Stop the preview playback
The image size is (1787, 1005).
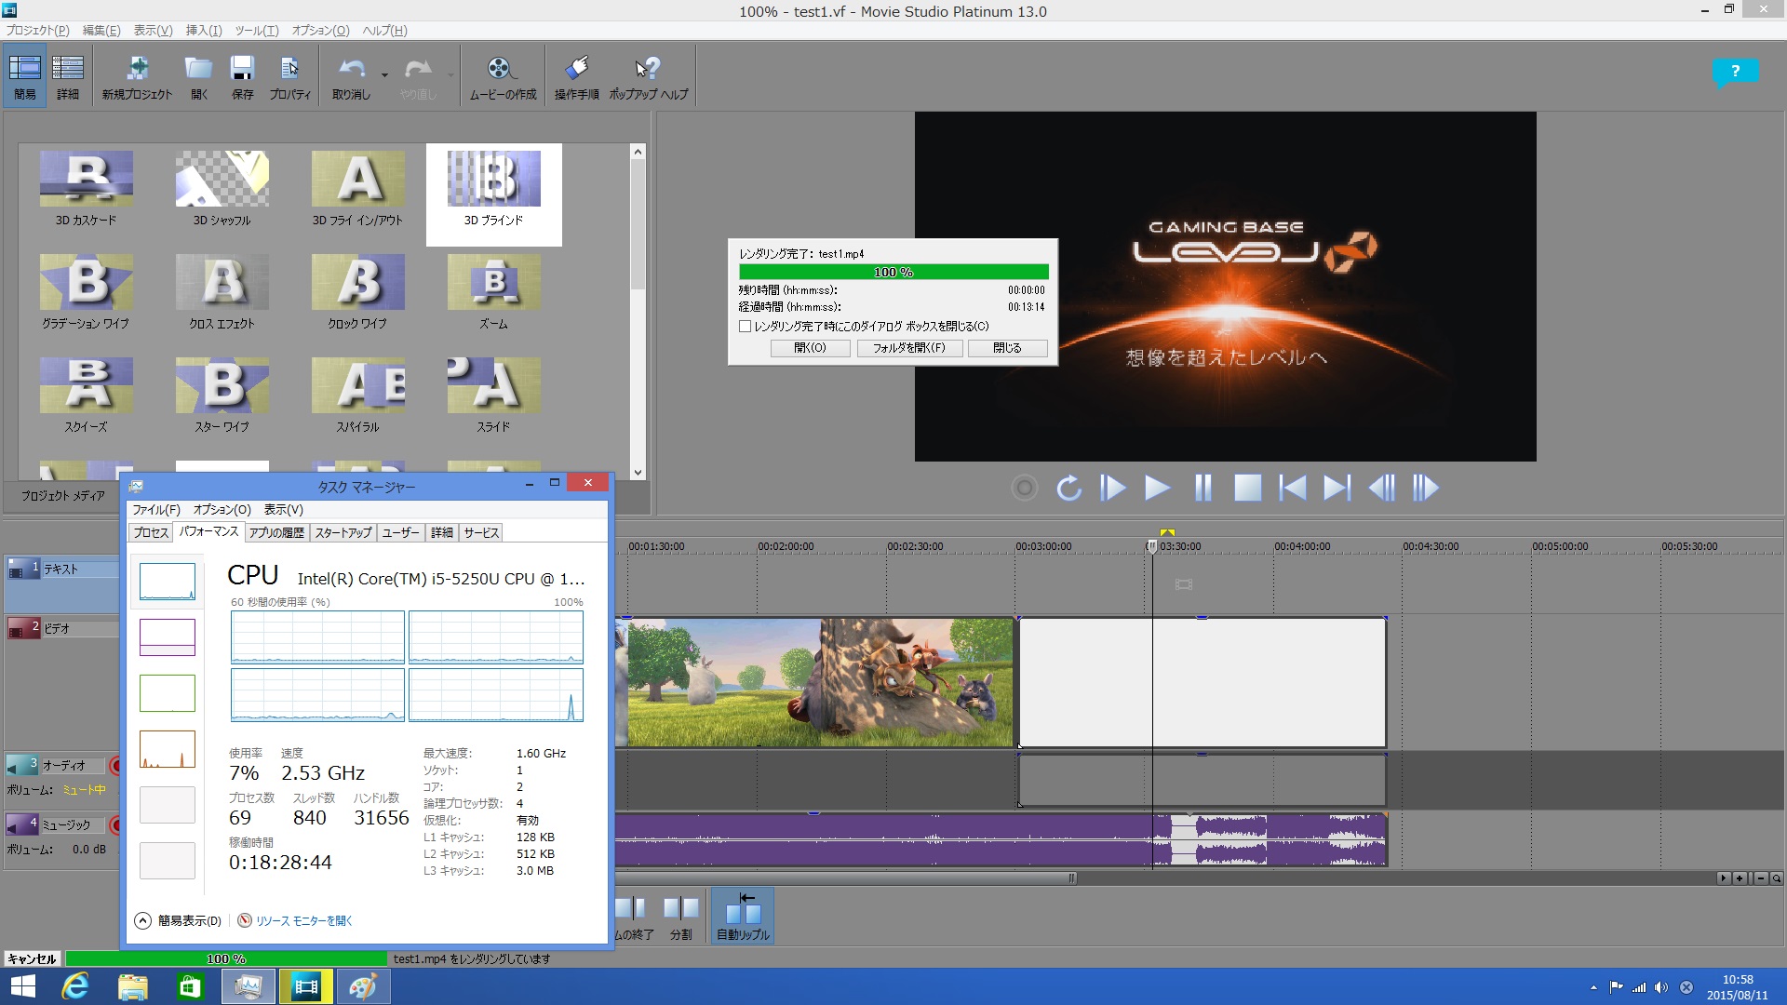(1247, 488)
